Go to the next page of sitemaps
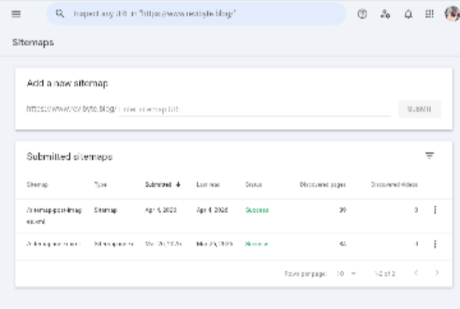The image size is (460, 309). point(437,273)
